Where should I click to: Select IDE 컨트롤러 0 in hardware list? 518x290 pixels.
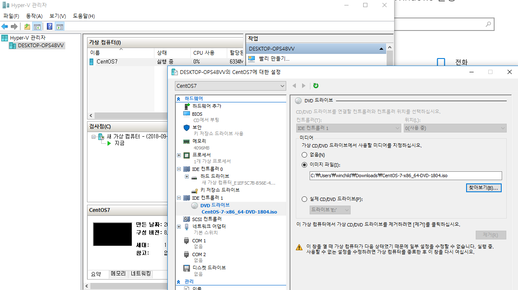tap(207, 169)
